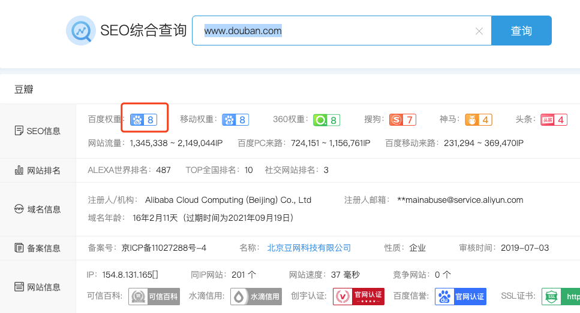
Task: Open the SSL证书 https badge
Action: coord(561,296)
